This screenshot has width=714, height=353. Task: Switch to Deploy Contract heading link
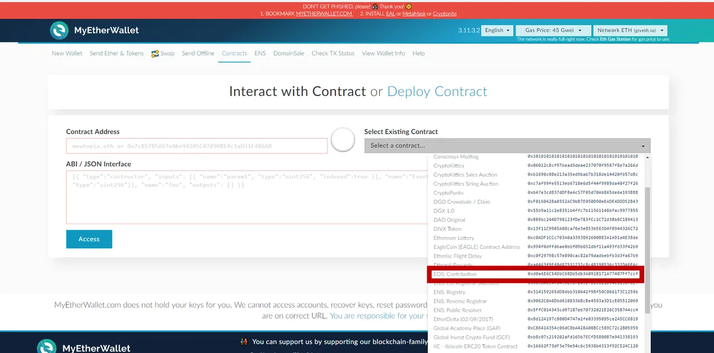coord(437,91)
